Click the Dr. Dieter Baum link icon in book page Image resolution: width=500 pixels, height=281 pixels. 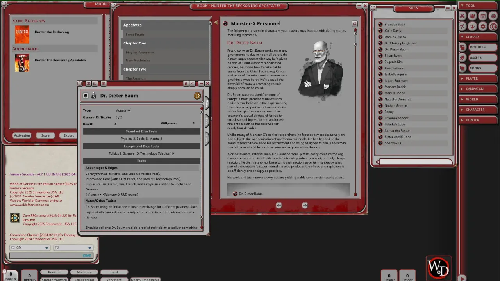point(235,194)
